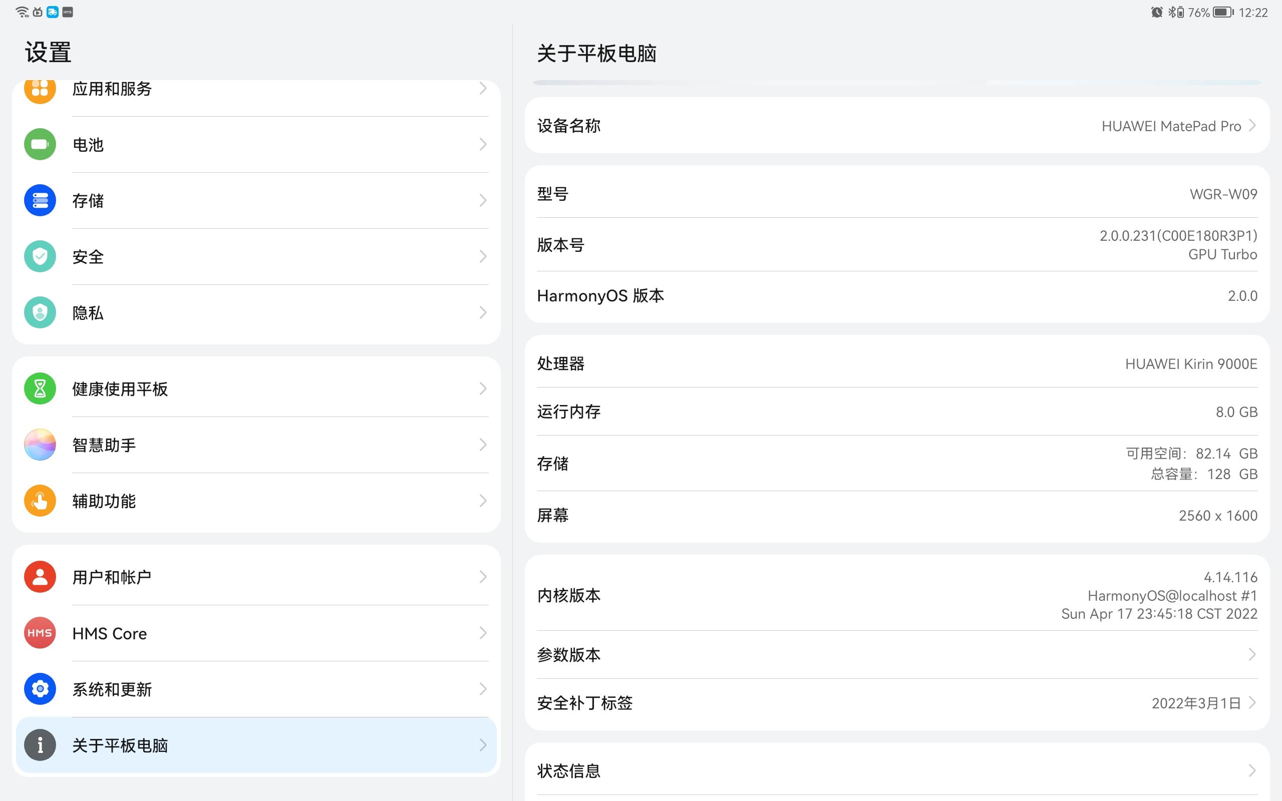Open the green Battery settings icon
This screenshot has height=801, width=1282.
(40, 144)
